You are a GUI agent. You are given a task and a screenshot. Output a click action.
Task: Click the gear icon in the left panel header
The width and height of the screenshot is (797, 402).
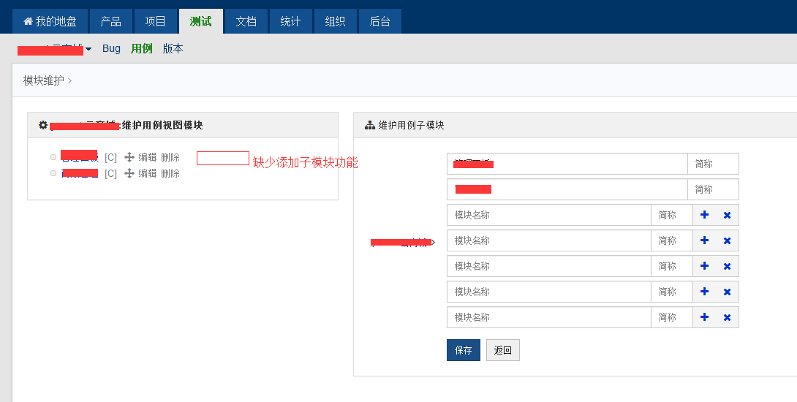click(43, 125)
